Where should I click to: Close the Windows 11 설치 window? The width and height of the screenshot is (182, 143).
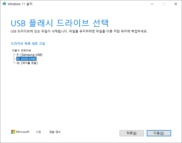coord(176,4)
